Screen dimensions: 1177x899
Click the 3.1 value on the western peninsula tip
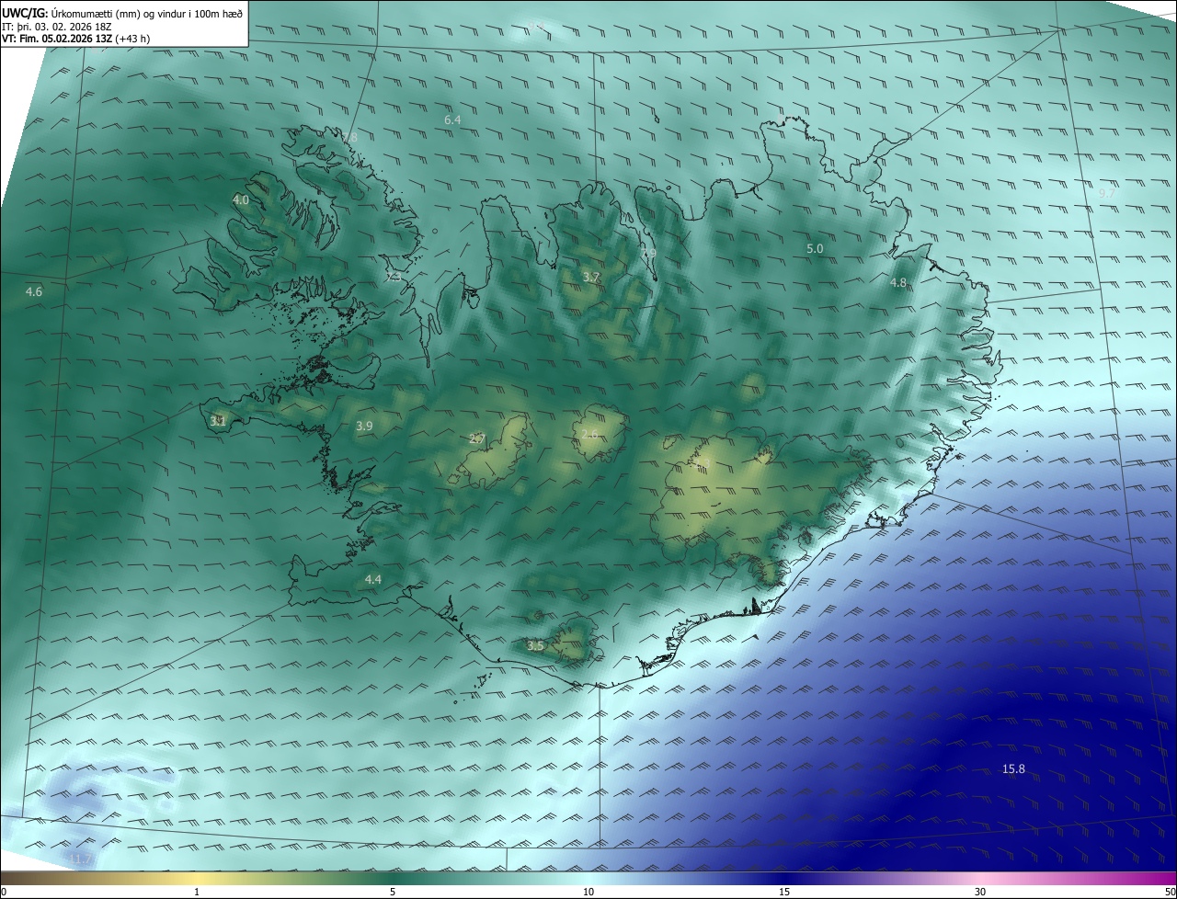click(x=218, y=420)
